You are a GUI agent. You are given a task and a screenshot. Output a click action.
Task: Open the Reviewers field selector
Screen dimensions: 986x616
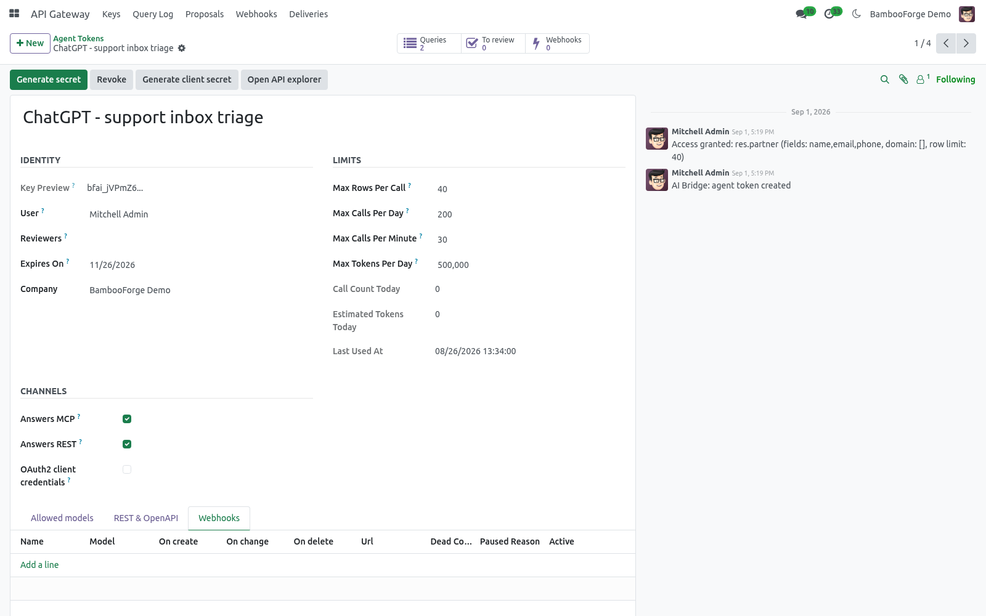click(200, 239)
